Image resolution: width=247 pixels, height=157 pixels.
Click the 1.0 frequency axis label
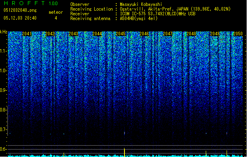(3, 71)
